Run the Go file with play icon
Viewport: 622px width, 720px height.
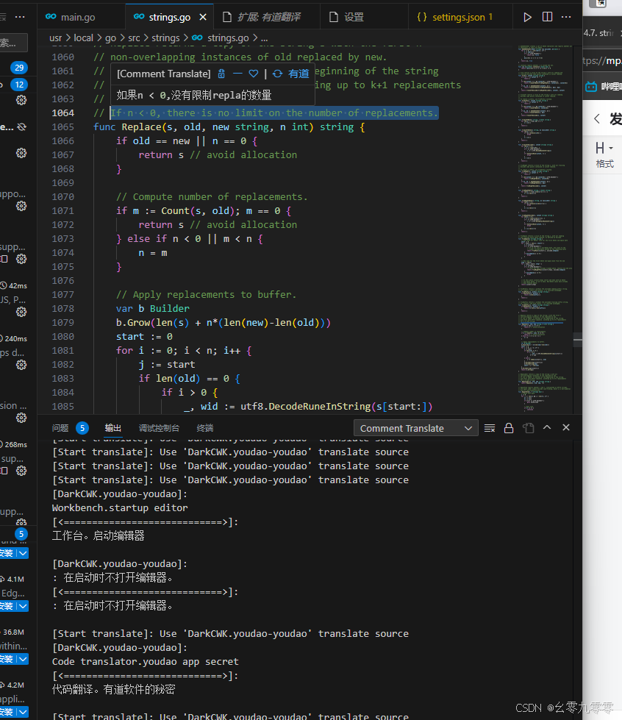coord(527,17)
